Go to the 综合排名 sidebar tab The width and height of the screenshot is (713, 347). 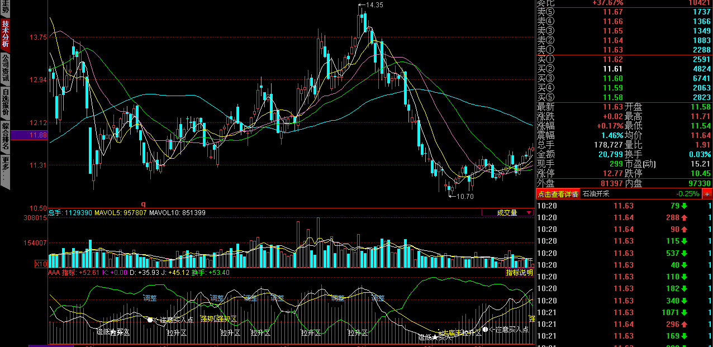tap(5, 136)
